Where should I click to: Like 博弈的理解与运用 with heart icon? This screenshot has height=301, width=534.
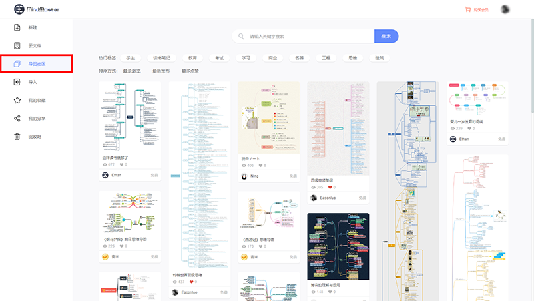pos(330,292)
